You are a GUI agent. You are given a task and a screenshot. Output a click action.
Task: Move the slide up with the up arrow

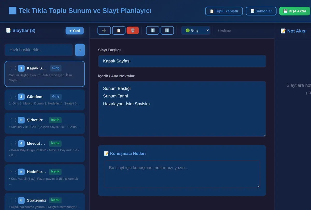[x=153, y=30]
